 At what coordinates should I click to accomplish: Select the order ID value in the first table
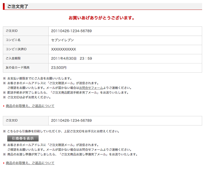pos(71,31)
